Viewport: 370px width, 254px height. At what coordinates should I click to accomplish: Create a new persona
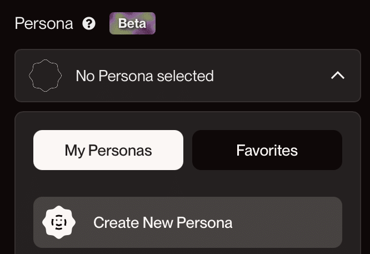[x=188, y=222]
